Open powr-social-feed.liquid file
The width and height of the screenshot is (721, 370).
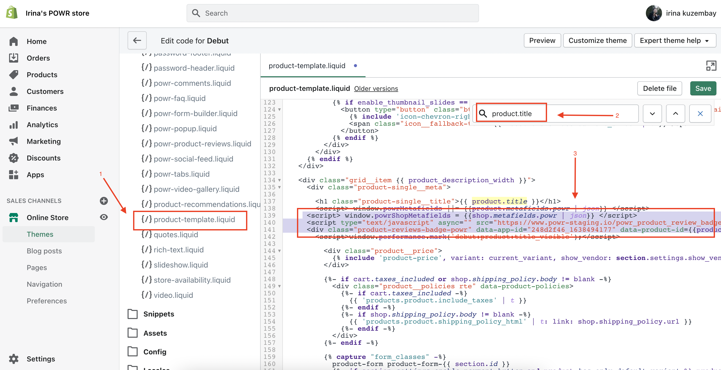pos(188,159)
